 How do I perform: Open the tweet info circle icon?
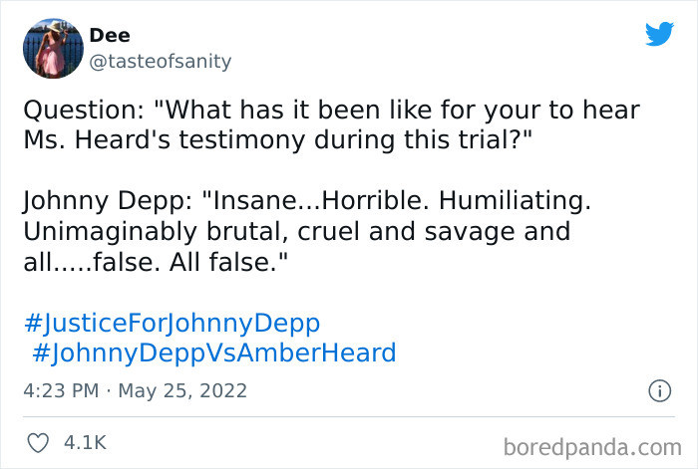pos(659,391)
